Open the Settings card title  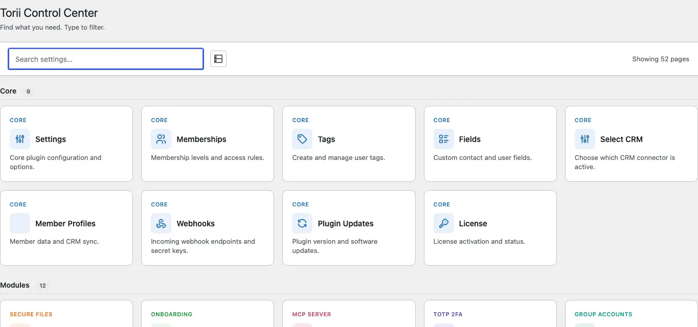pos(51,139)
